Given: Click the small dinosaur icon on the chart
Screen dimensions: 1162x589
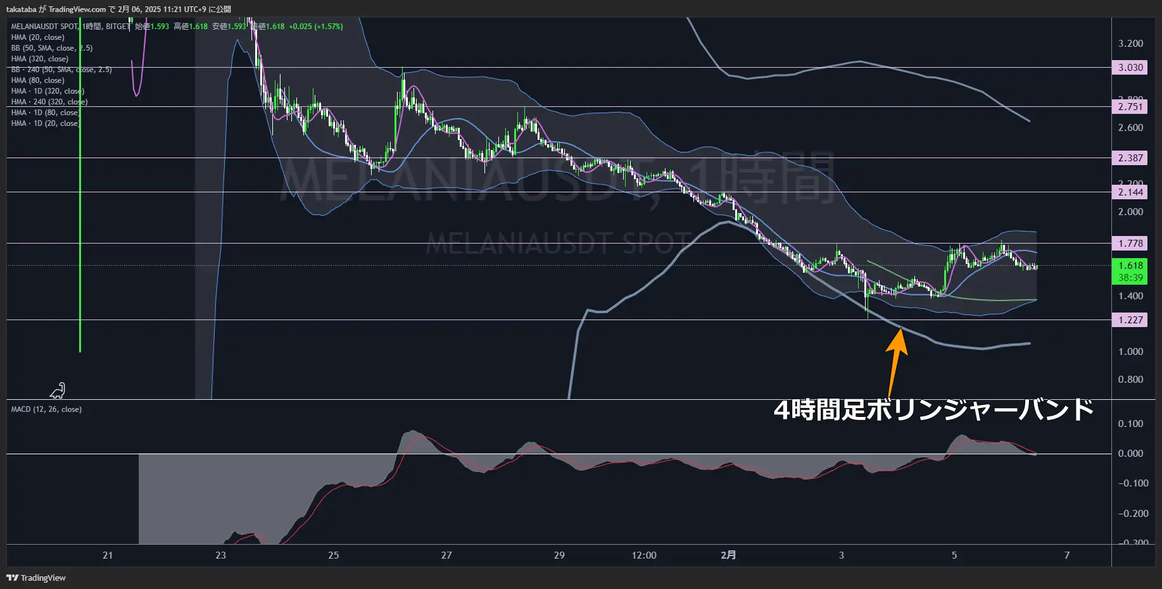Looking at the screenshot, I should coord(58,390).
